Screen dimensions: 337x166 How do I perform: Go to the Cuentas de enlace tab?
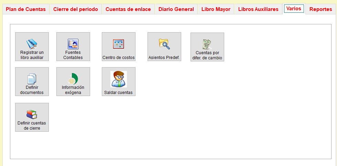128,9
